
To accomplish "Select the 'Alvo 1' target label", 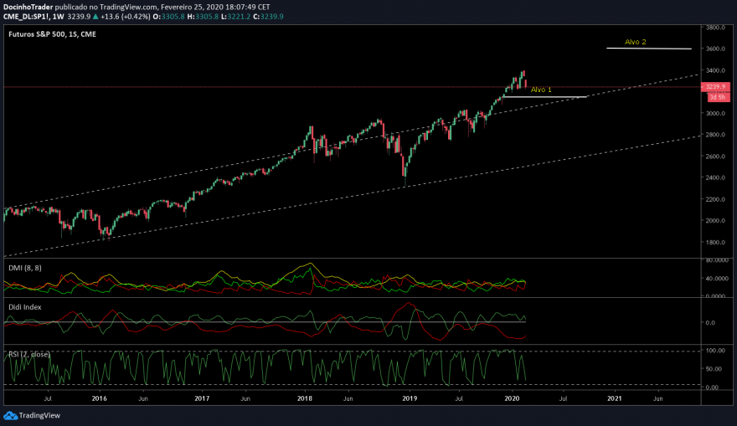I will click(541, 90).
